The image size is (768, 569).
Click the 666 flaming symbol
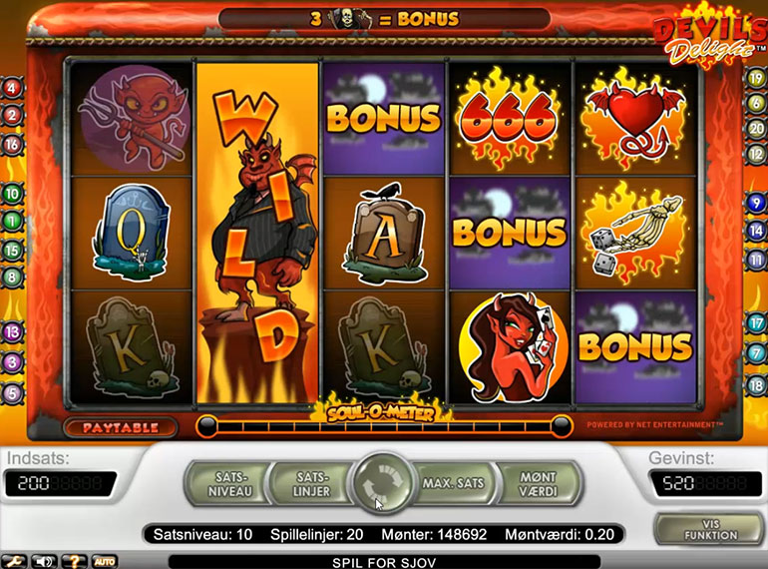(x=509, y=119)
